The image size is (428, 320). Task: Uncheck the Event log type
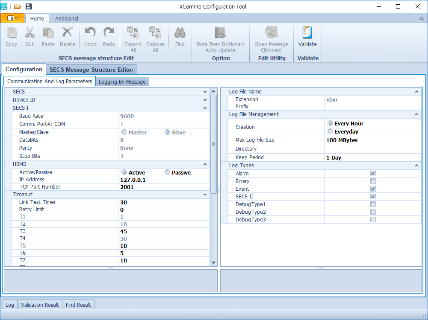373,189
